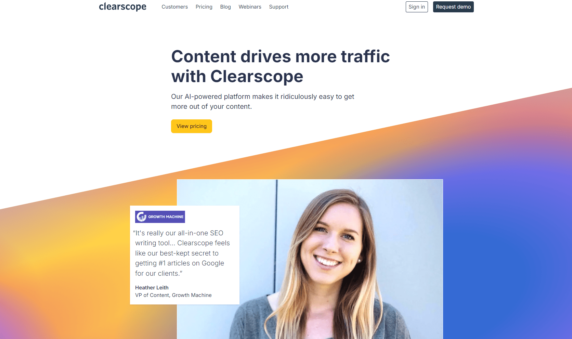This screenshot has height=339, width=572.
Task: Open the Customers page
Action: click(174, 7)
